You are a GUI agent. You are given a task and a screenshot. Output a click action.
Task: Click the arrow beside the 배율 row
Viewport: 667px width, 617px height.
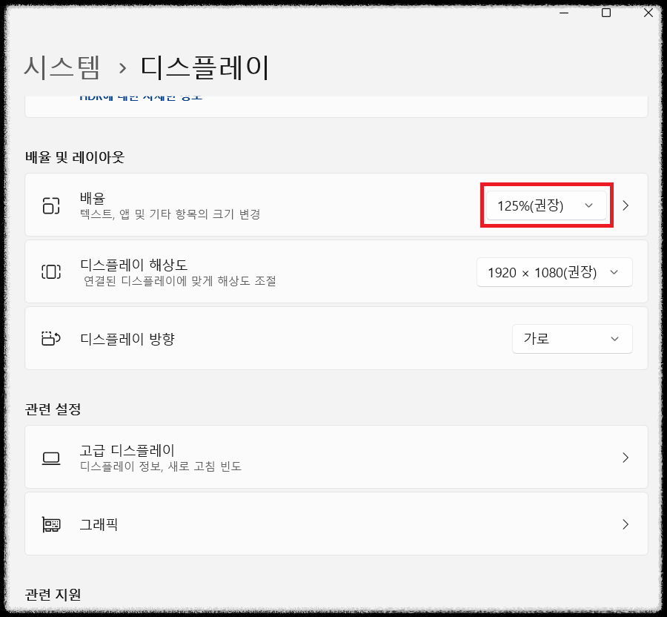[x=626, y=205]
